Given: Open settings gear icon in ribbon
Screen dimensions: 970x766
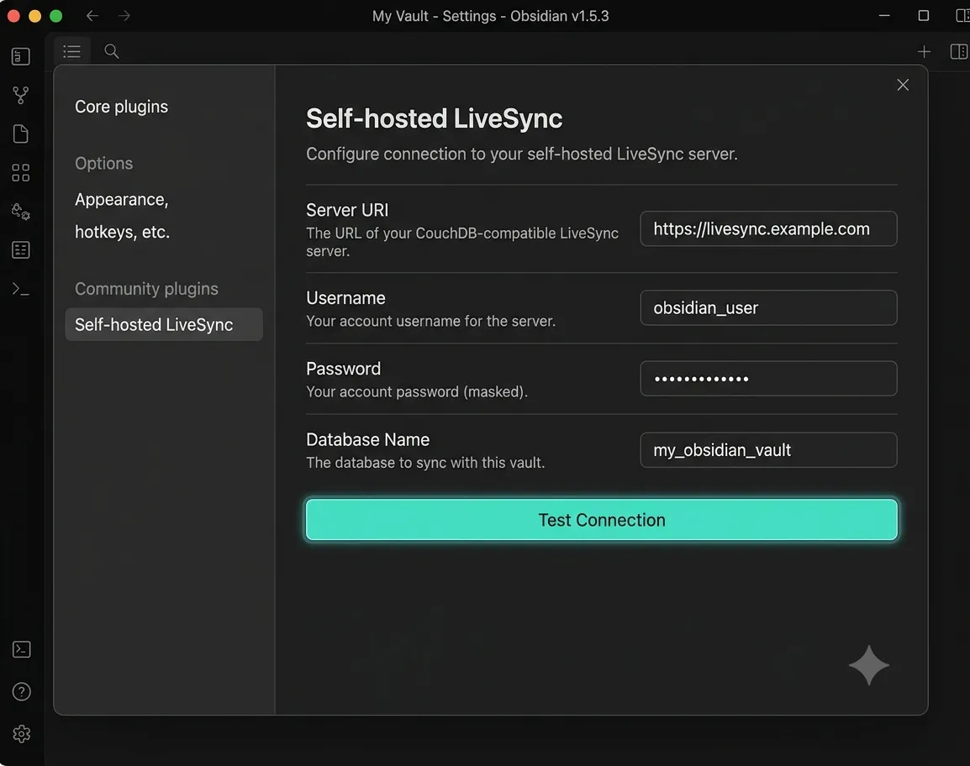Looking at the screenshot, I should [22, 734].
